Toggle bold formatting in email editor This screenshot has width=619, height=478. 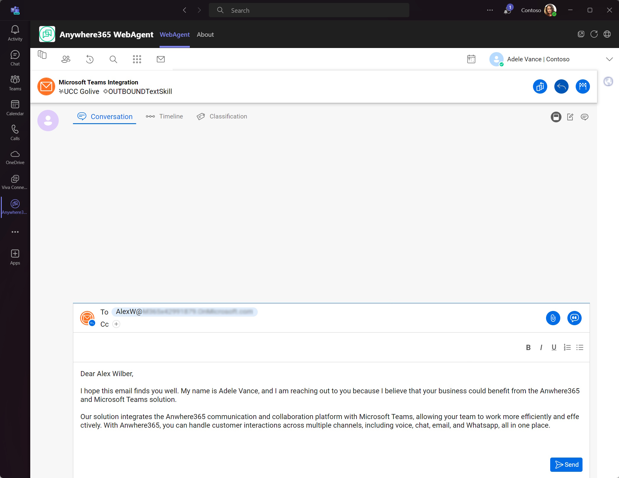(x=528, y=347)
